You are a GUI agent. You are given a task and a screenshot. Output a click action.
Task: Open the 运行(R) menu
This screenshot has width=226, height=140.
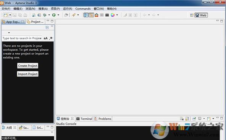[68, 9]
